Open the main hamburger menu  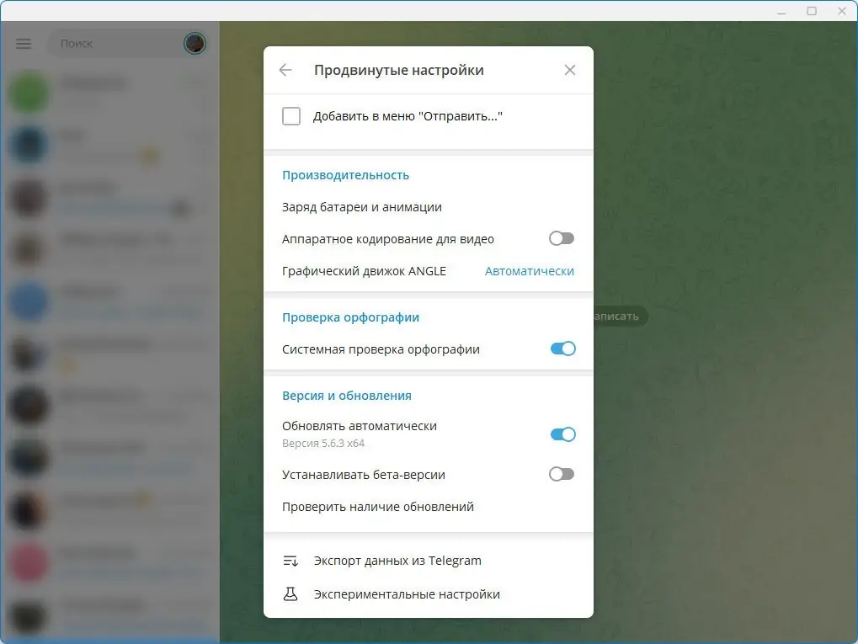point(23,43)
